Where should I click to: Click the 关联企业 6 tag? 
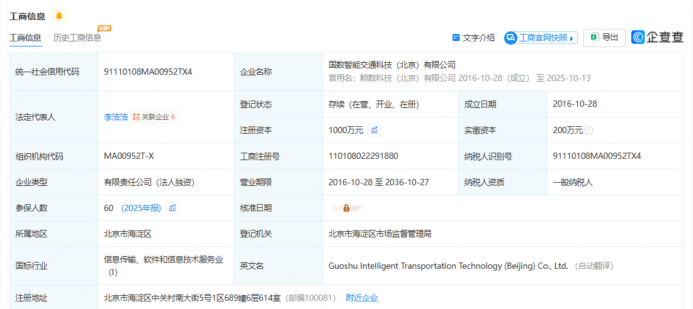pyautogui.click(x=154, y=117)
